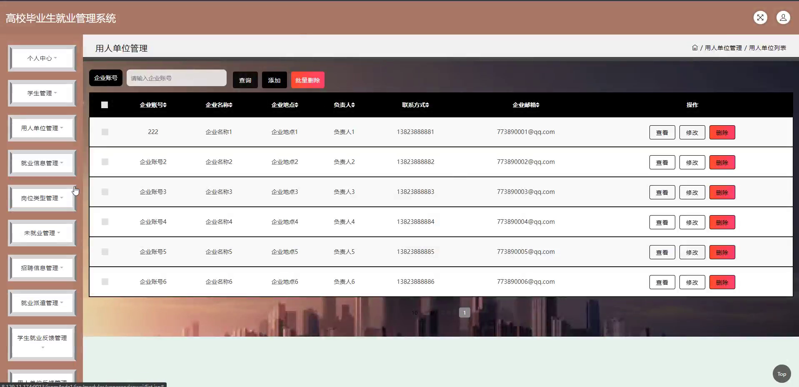Click 删除 for 企业账号6 row

[x=722, y=282]
